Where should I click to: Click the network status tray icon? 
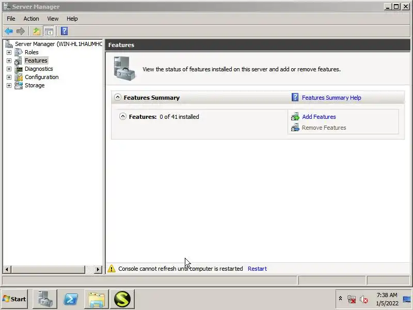352,299
